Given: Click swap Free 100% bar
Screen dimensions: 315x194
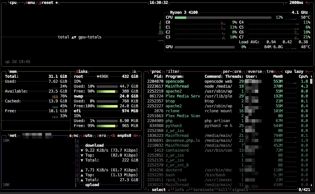Looking at the screenshot, I should click(x=107, y=106).
